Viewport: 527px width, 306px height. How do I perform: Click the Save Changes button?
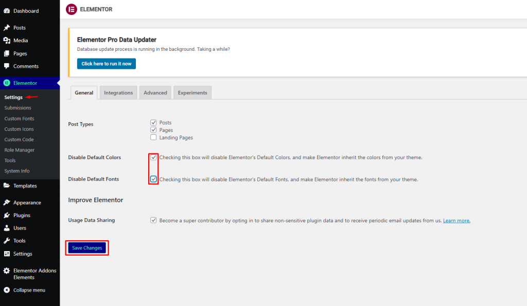tap(87, 248)
